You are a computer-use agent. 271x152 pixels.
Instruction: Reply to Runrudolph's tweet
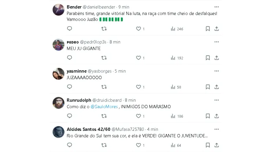(x=70, y=116)
